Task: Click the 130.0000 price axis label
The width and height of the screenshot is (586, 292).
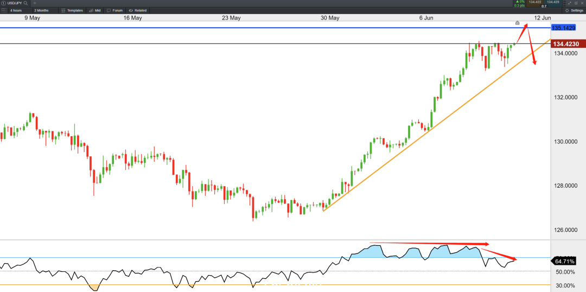Action: pos(566,142)
